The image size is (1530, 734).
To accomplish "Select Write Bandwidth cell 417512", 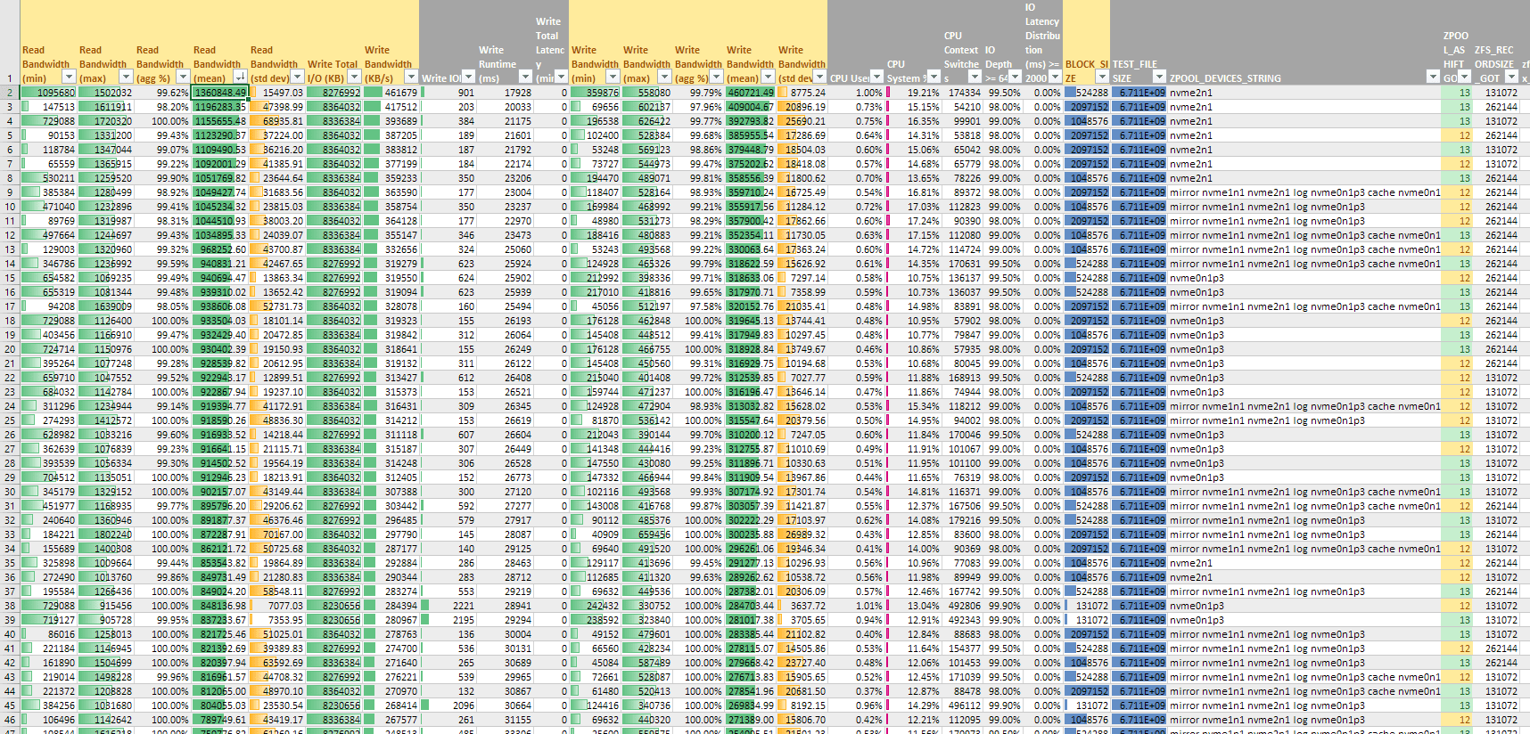I will pyautogui.click(x=391, y=107).
